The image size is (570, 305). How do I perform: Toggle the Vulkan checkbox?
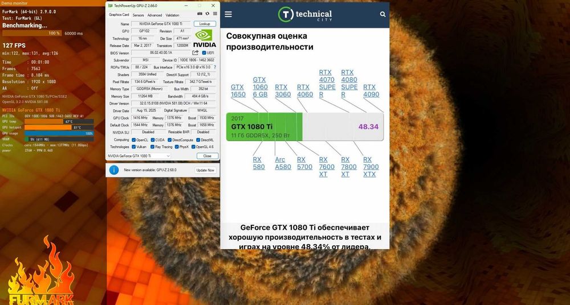tap(134, 147)
